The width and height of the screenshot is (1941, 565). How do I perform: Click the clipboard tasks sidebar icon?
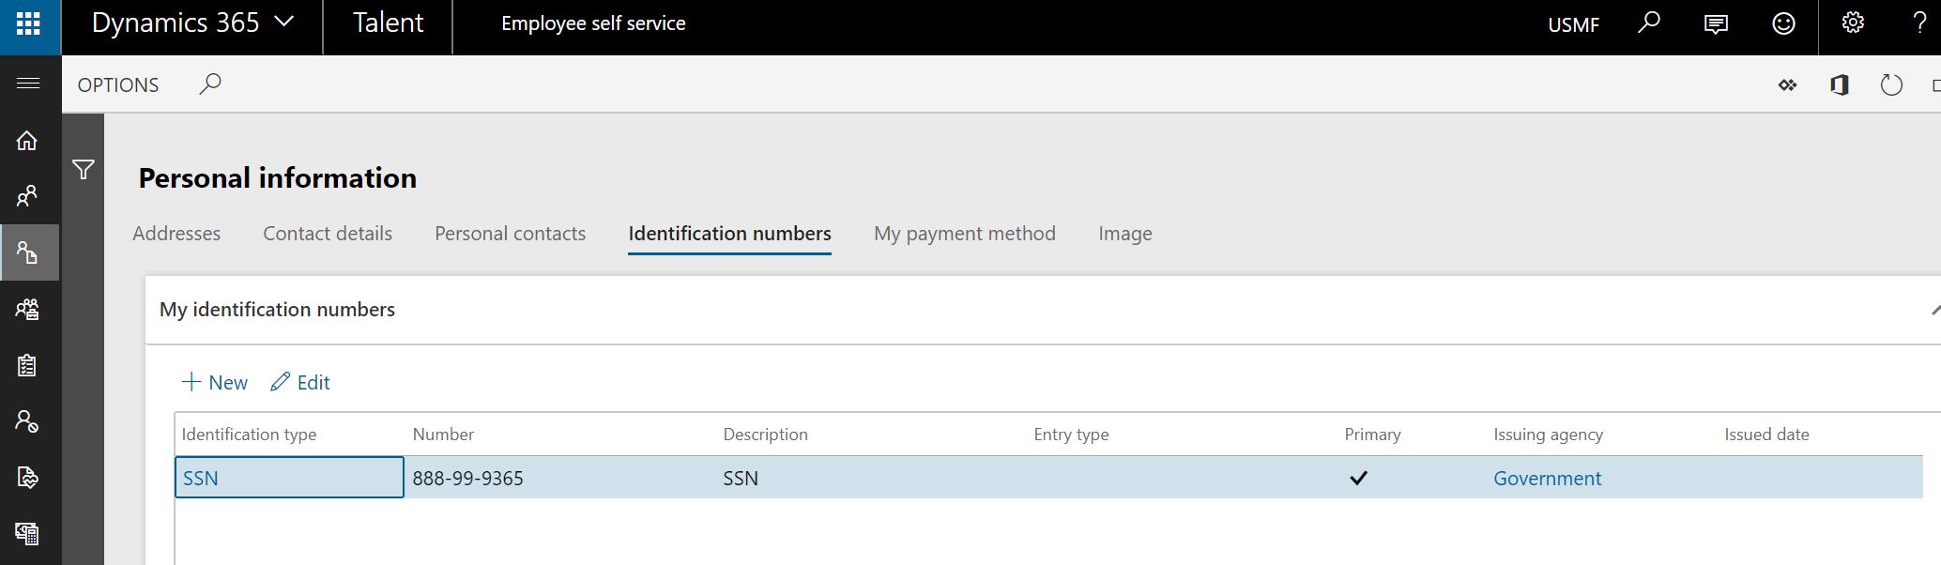click(29, 365)
